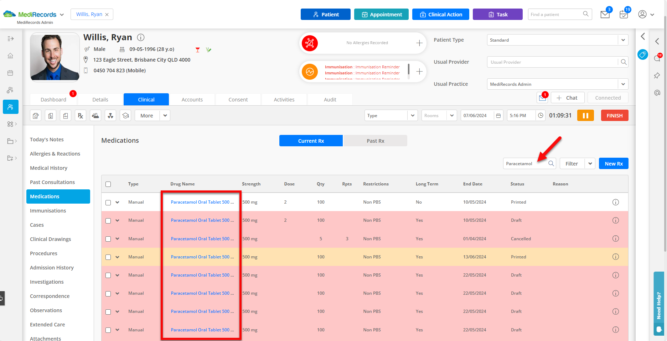This screenshot has width=667, height=341.
Task: Click info icon on the 13/06/2024 Printed row
Action: coord(615,257)
